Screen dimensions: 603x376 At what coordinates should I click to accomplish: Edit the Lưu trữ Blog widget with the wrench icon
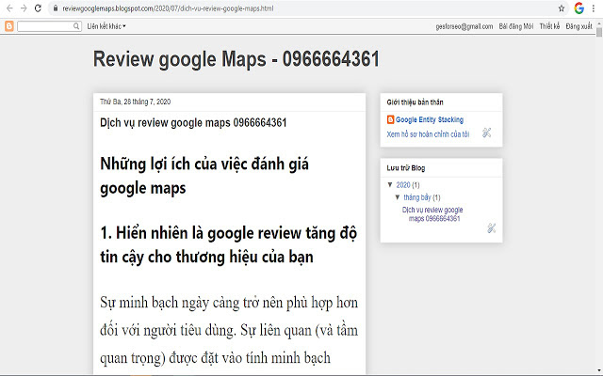point(491,228)
